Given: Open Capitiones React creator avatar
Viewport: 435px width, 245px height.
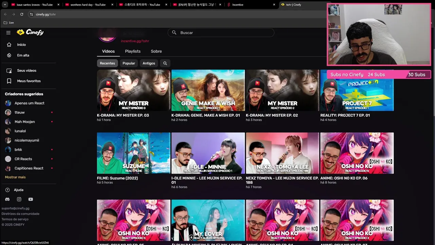Looking at the screenshot, I should [8, 168].
